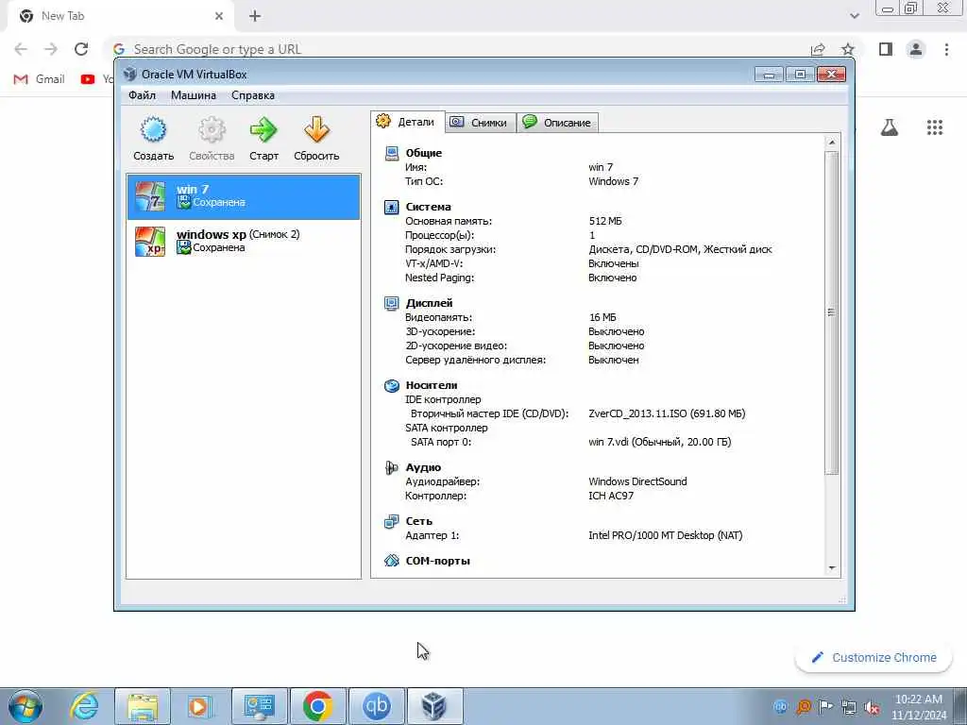Open Chrome's three-dot menu
Viewport: 967px width, 725px height.
(946, 49)
